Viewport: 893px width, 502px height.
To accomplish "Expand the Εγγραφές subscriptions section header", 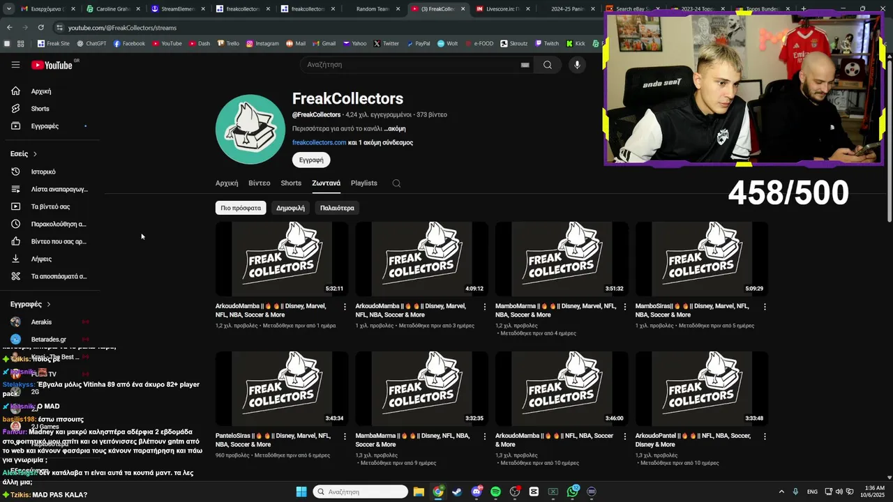I will (31, 305).
